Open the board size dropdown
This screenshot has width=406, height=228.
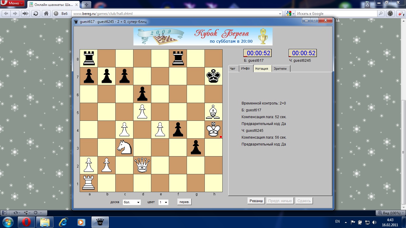coord(132,202)
